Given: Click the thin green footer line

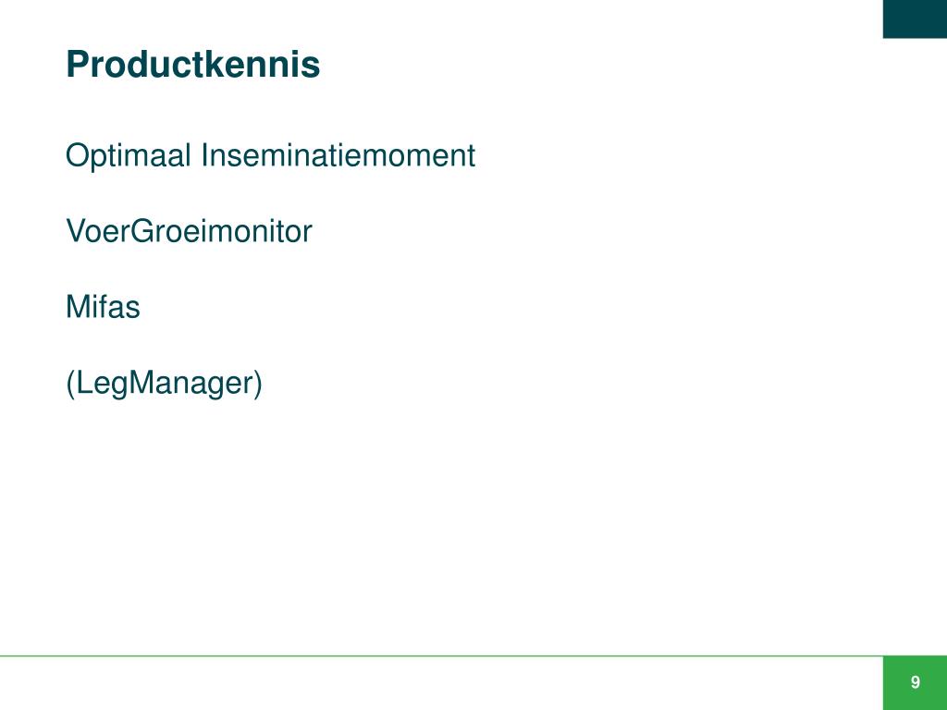Looking at the screenshot, I should pyautogui.click(x=441, y=655).
